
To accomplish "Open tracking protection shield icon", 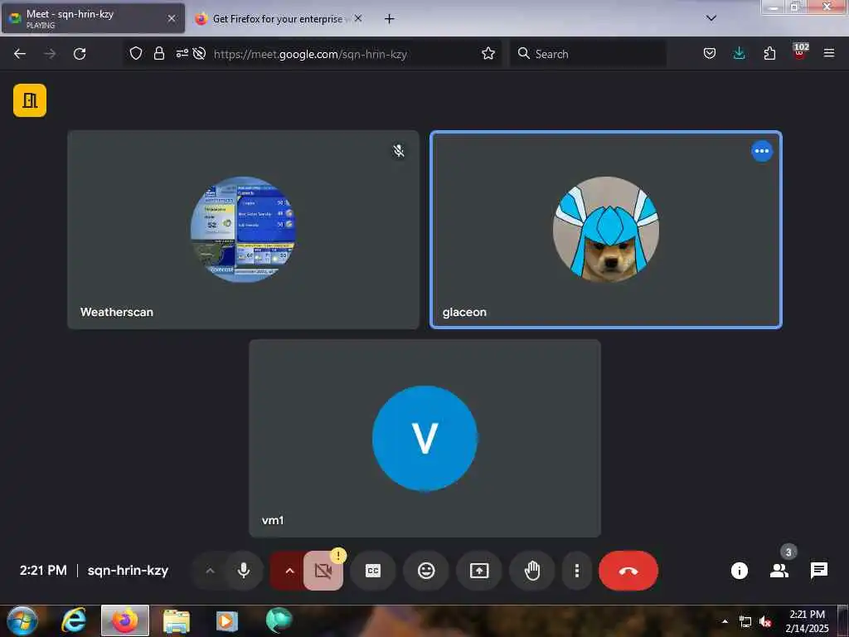I will tap(136, 53).
